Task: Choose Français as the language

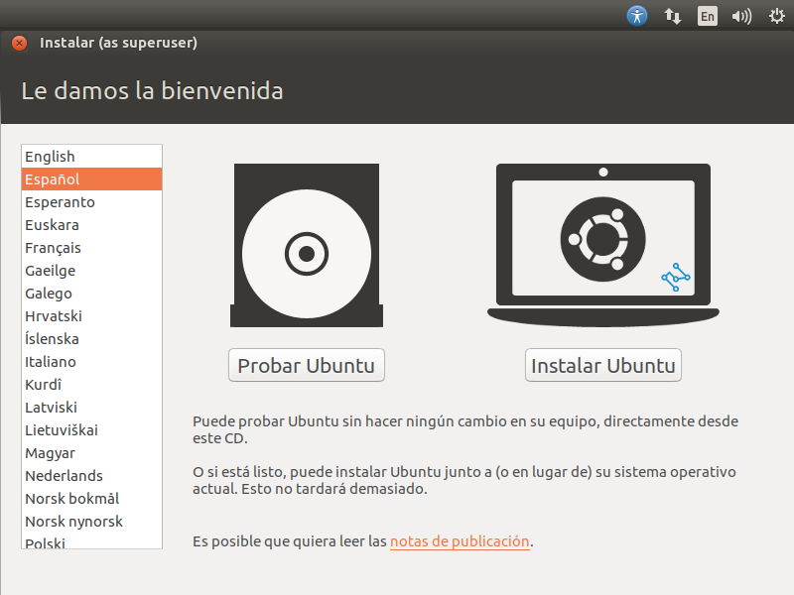Action: click(91, 247)
